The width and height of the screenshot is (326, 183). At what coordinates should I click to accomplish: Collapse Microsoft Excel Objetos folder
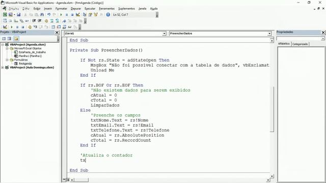pos(7,48)
